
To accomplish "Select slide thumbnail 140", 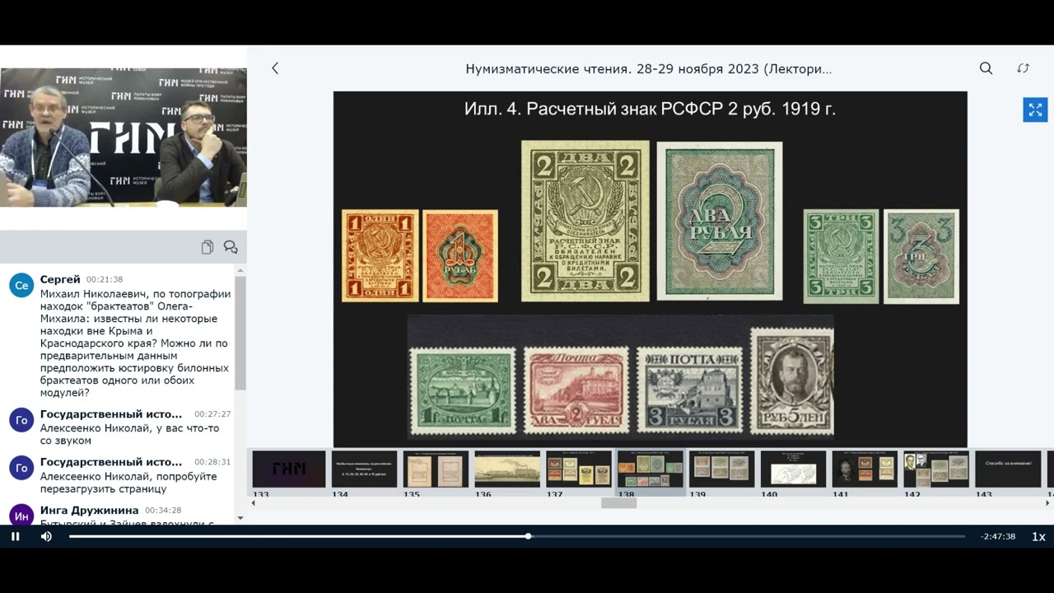I will 794,469.
